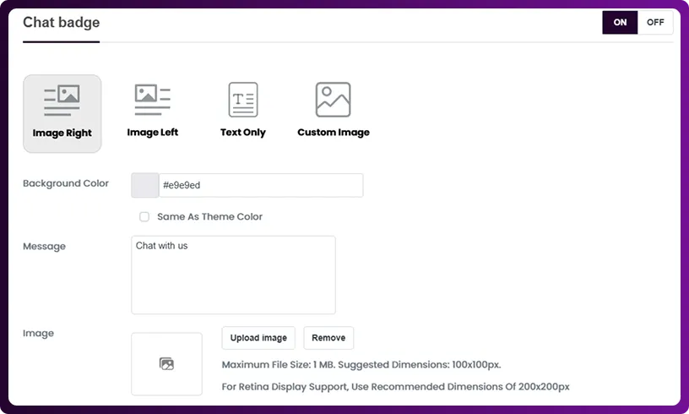Select the Image Right layout icon
The image size is (689, 414).
tap(62, 100)
